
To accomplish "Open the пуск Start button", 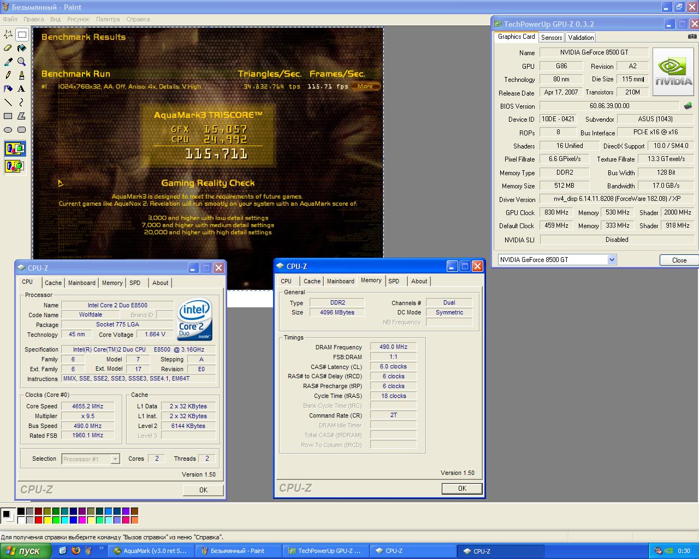I will point(26,551).
